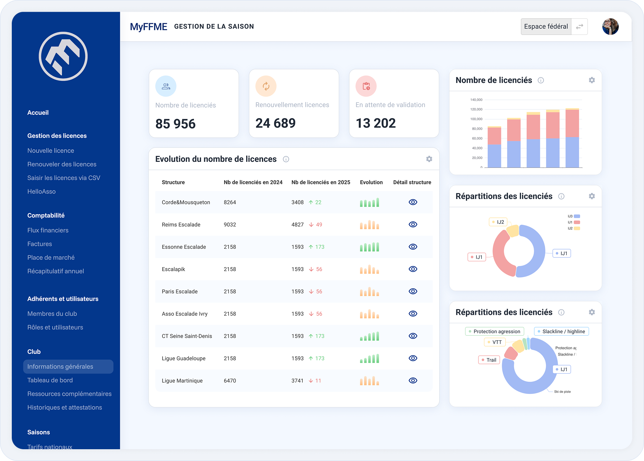
Task: Go to Accueil in the sidebar
Action: [38, 113]
